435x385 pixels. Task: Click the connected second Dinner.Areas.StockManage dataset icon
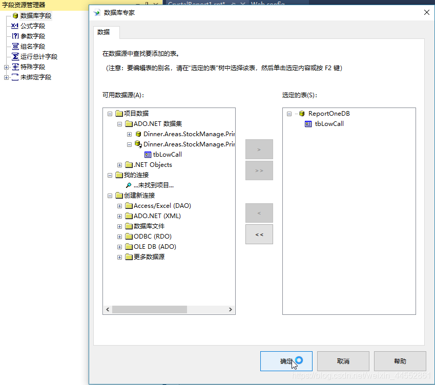pos(138,144)
